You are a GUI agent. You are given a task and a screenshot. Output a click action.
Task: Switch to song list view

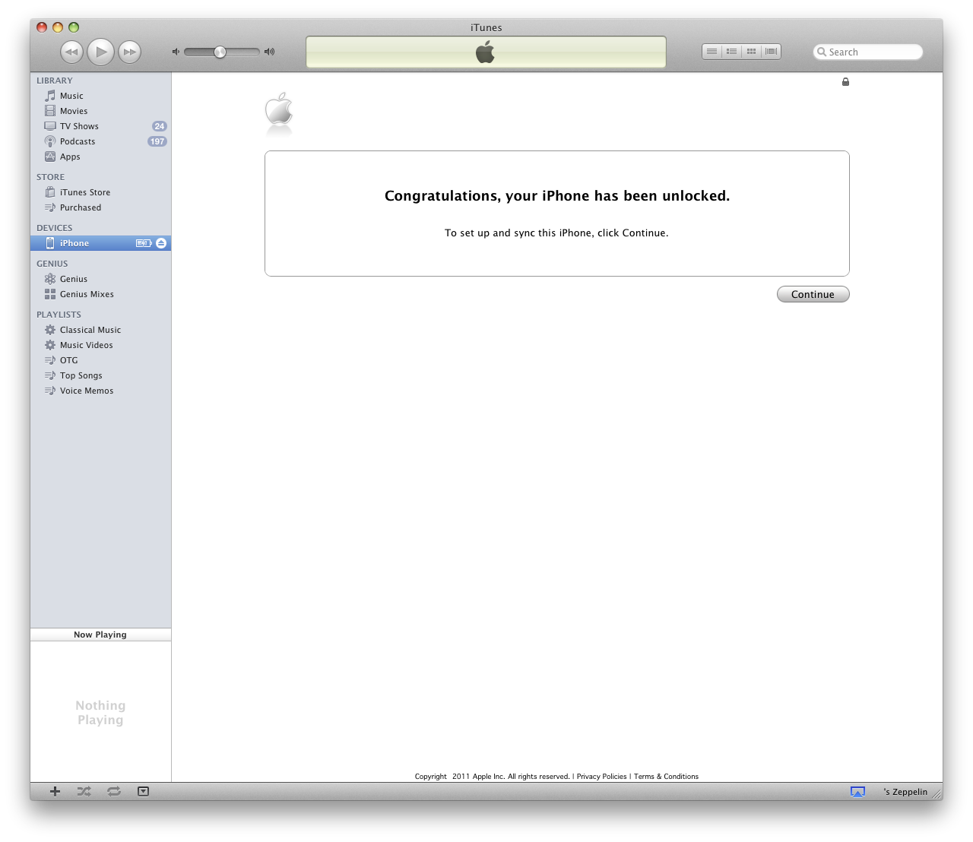point(712,52)
